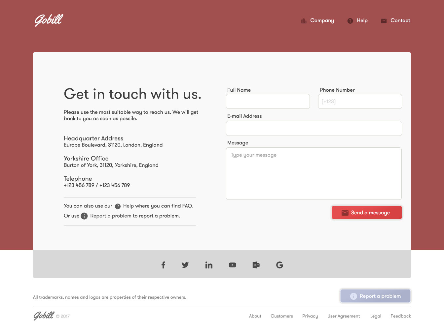Open the Twitter bird icon

tap(185, 265)
